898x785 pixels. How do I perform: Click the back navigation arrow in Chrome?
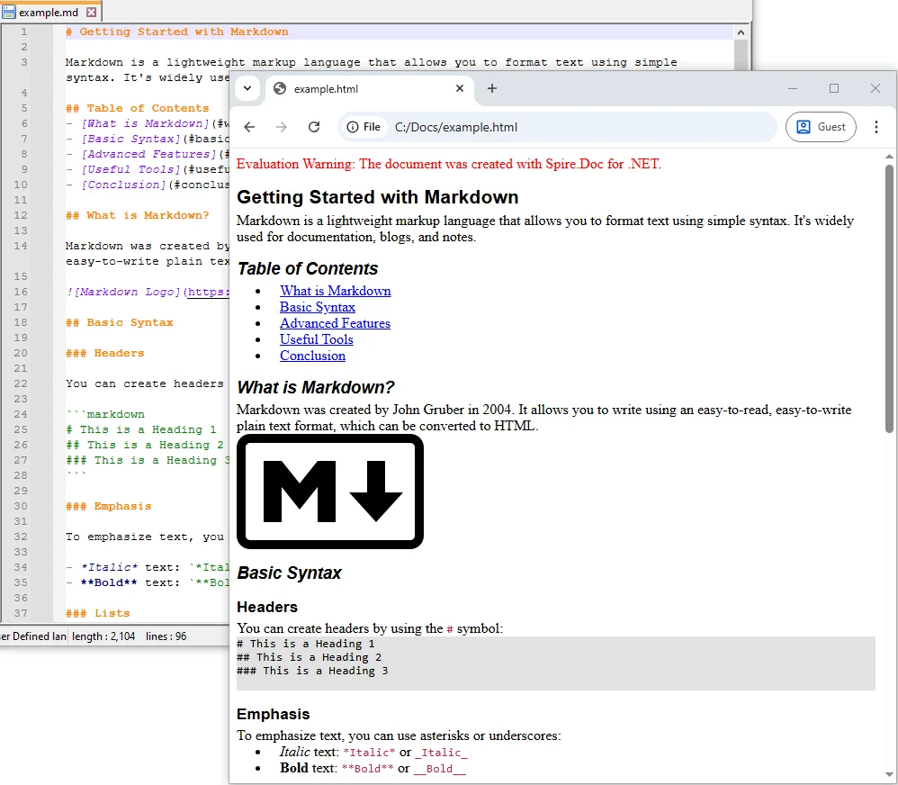click(249, 127)
